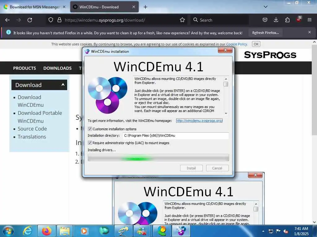Click the installer description scrollbar thumb

point(226,84)
